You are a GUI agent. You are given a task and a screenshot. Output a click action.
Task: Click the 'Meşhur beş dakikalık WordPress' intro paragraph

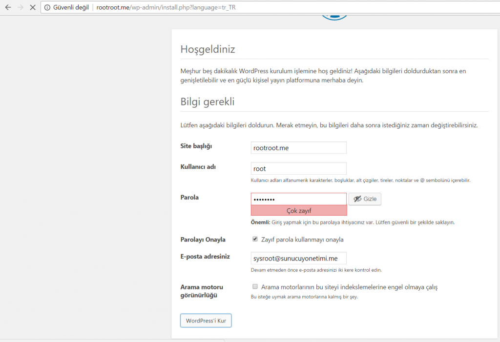pyautogui.click(x=323, y=76)
